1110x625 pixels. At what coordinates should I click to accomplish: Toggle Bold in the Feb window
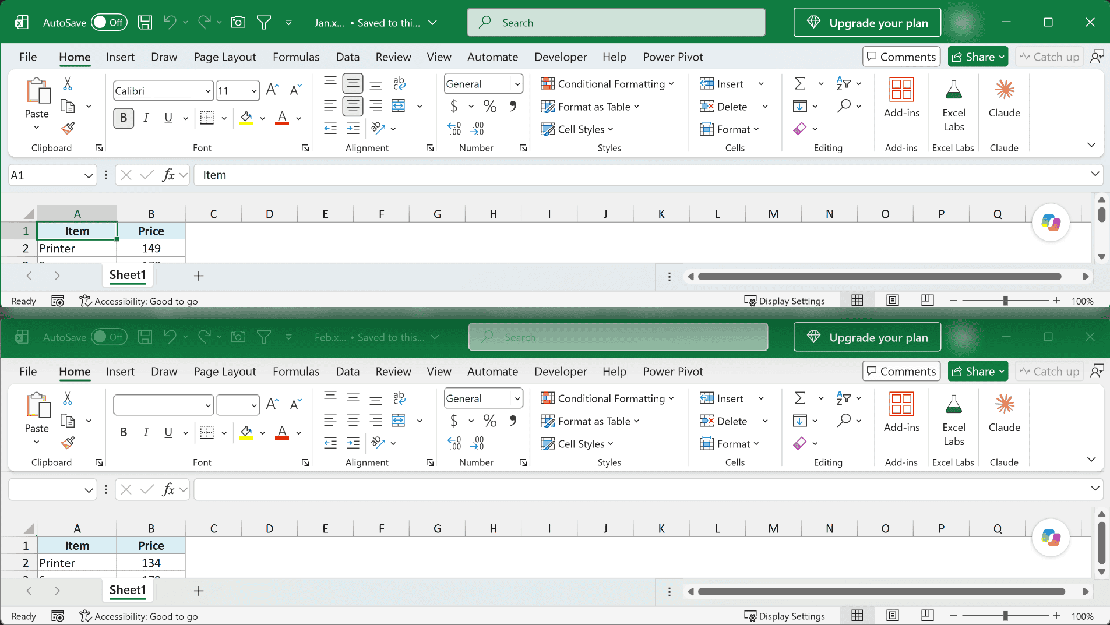coord(124,432)
